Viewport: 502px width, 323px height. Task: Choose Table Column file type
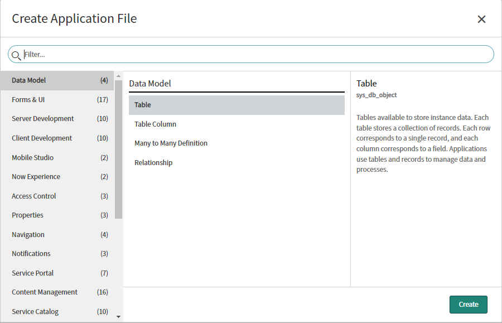(236, 124)
